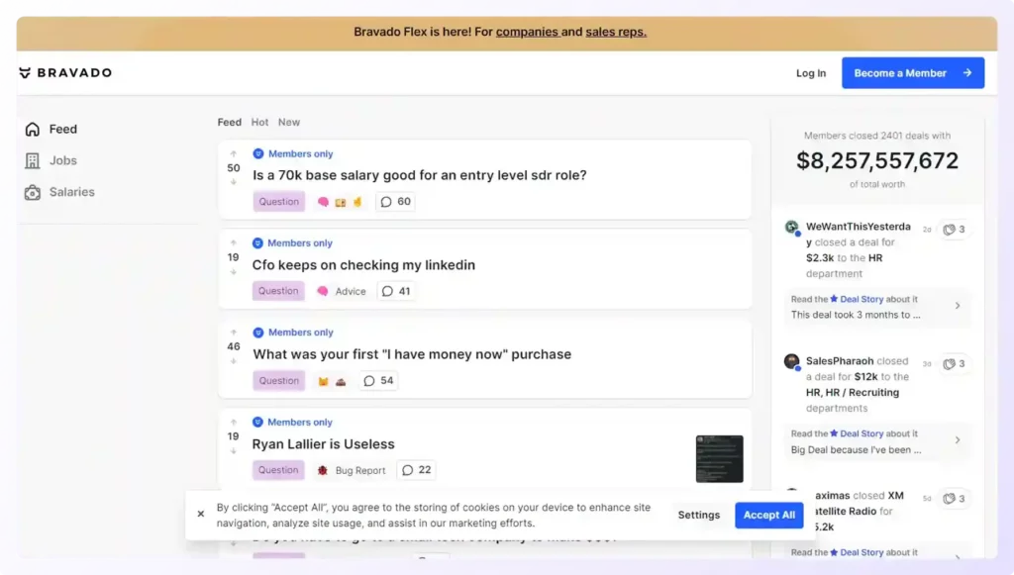Click the Bravado logo in header
1014x575 pixels.
coord(65,73)
